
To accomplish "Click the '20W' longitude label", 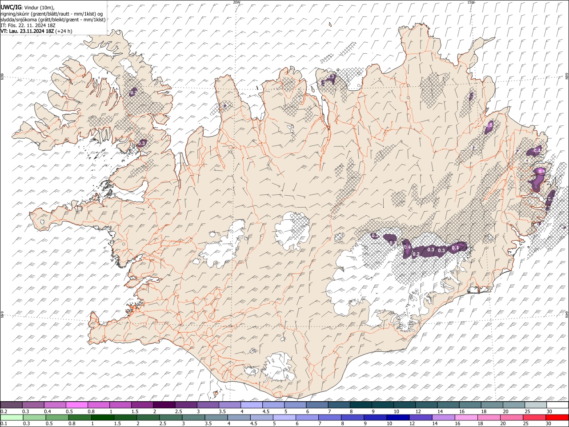I will [236, 2].
